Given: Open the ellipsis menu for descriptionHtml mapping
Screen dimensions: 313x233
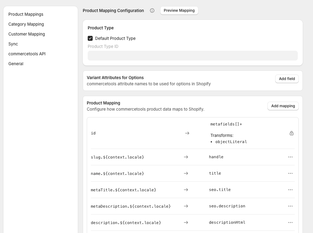Looking at the screenshot, I should pyautogui.click(x=290, y=222).
